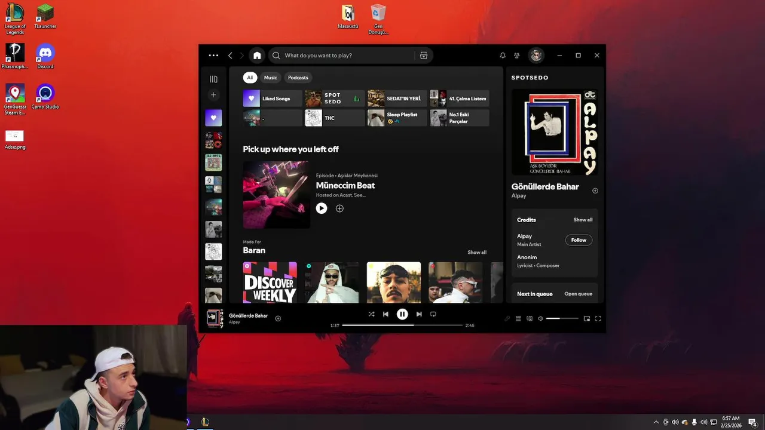Click now-playing cover art in bottom bar
Screen dimensions: 765x430
tap(215, 318)
